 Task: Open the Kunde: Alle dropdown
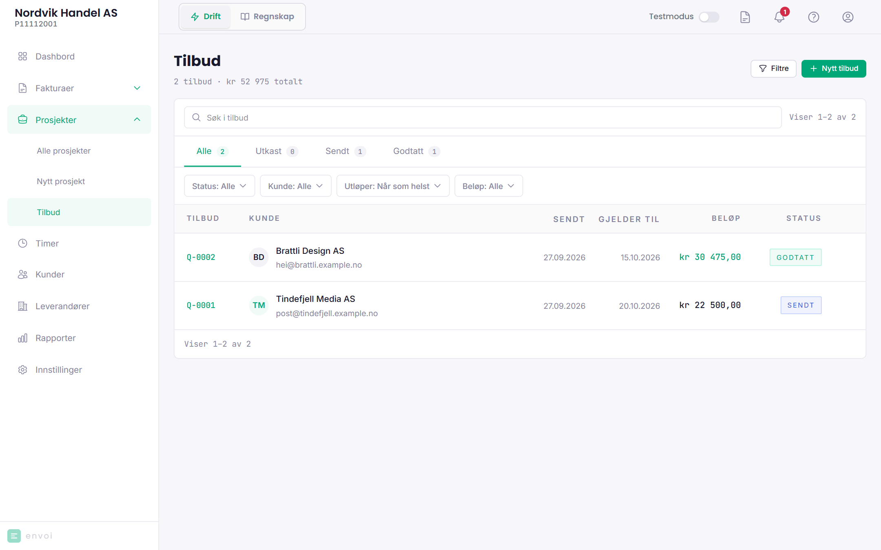pyautogui.click(x=295, y=186)
